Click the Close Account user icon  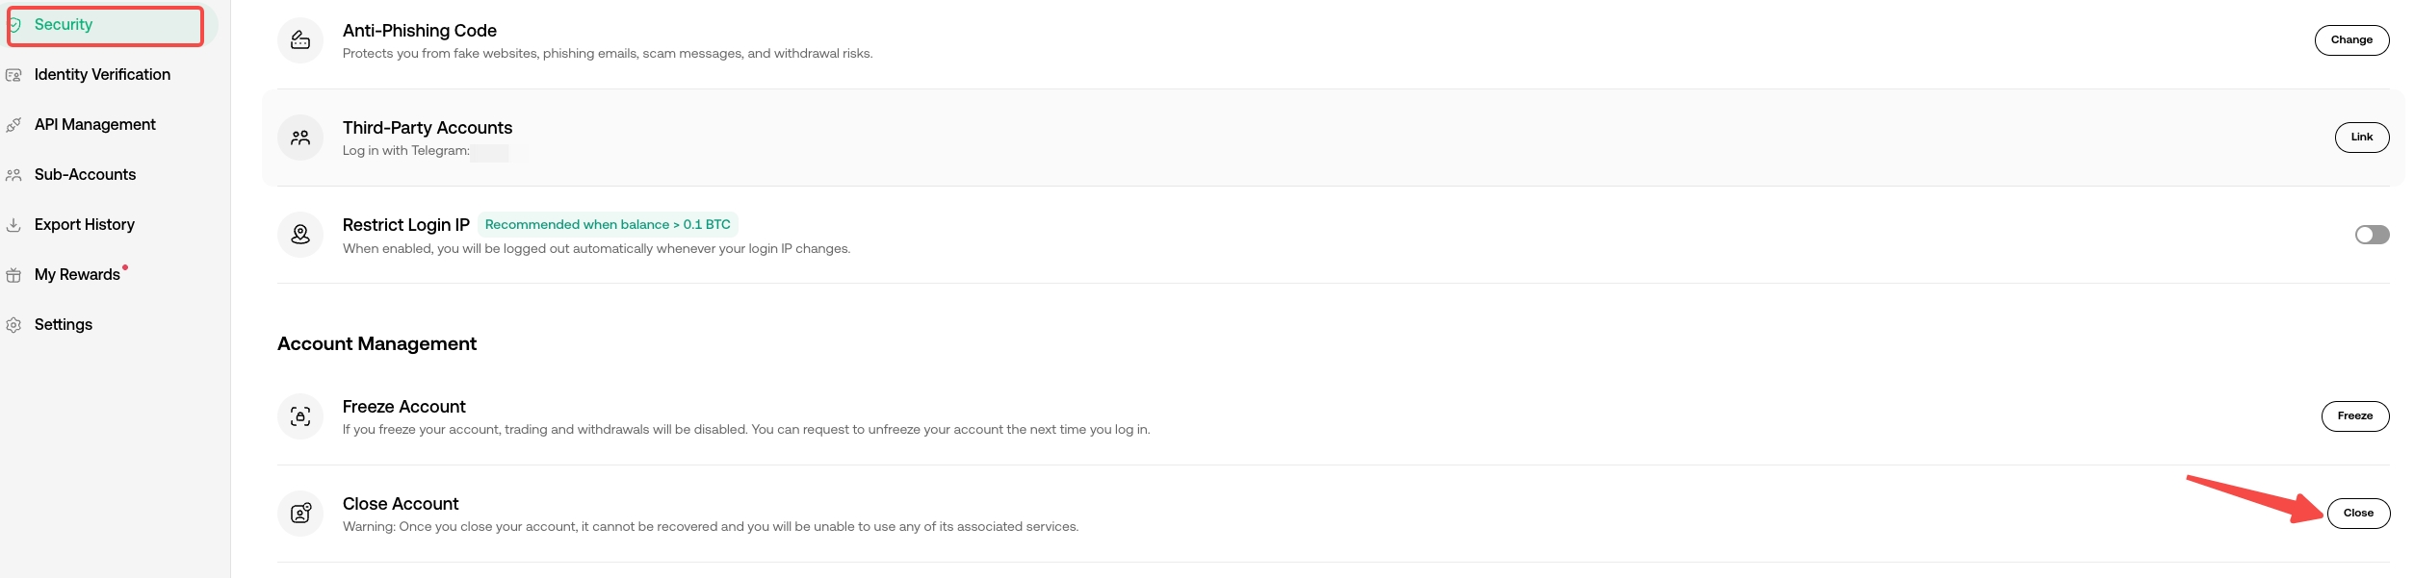click(300, 514)
